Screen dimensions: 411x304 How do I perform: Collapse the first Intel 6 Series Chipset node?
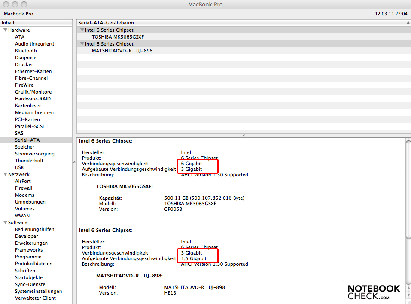pyautogui.click(x=82, y=30)
